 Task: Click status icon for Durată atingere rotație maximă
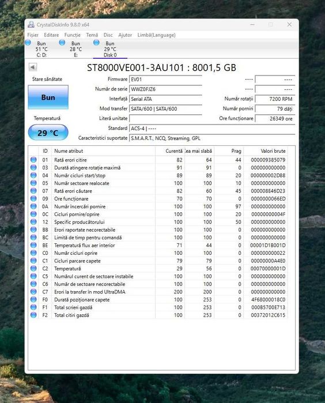[x=33, y=167]
